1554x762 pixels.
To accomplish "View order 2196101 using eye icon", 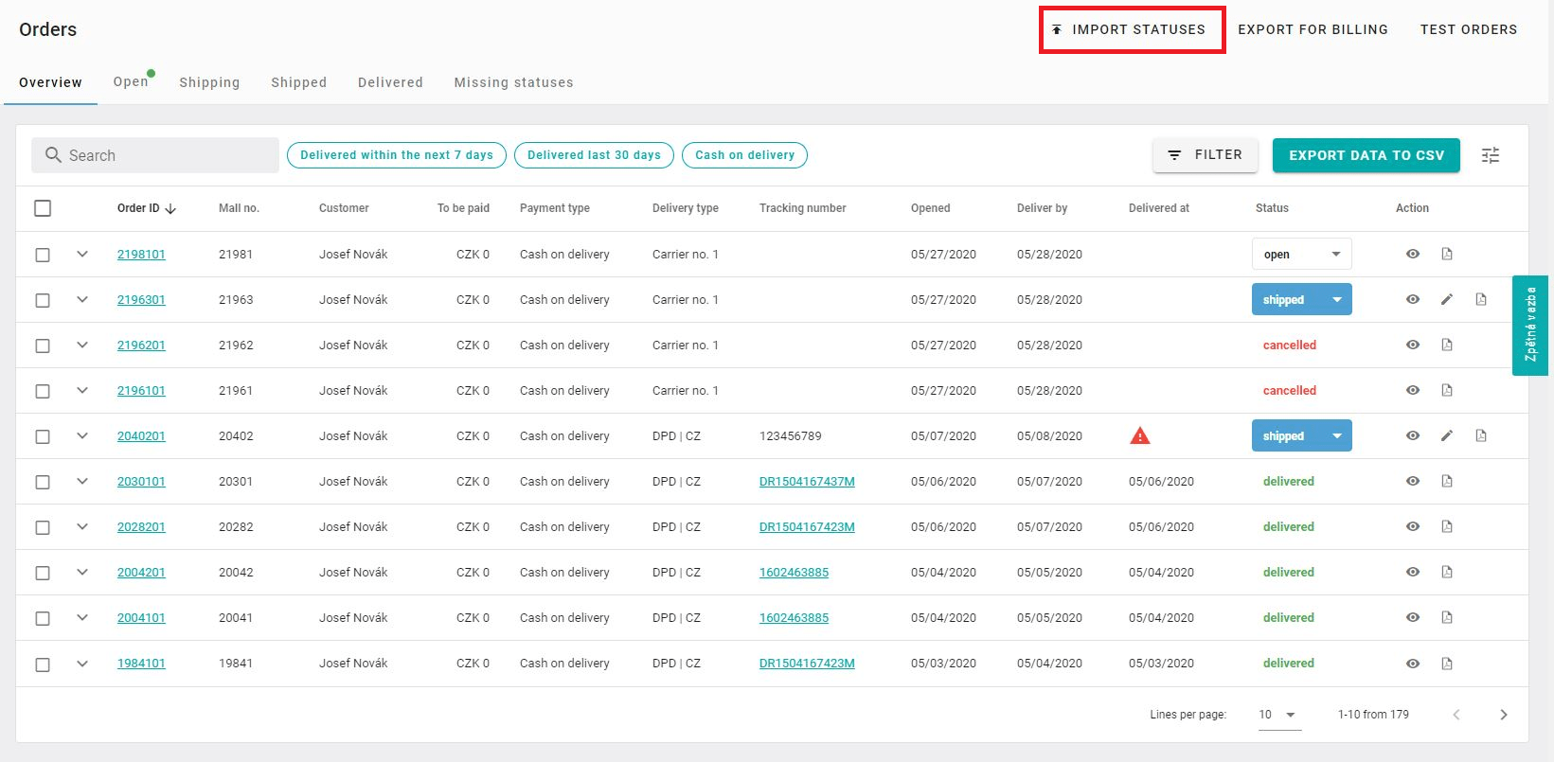I will pos(1413,390).
